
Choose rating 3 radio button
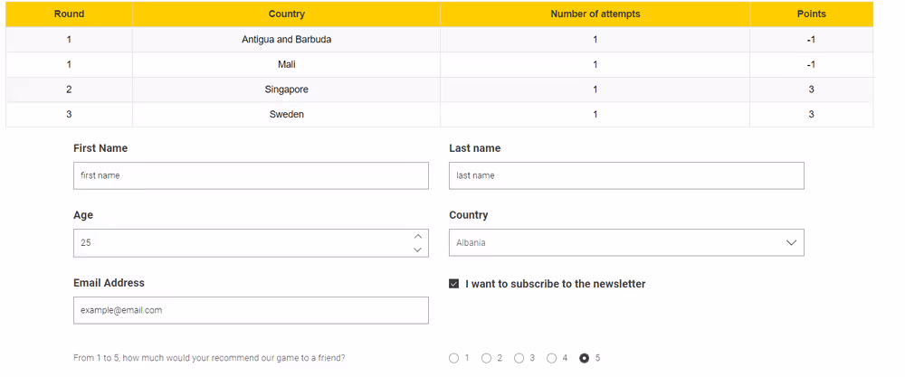519,358
